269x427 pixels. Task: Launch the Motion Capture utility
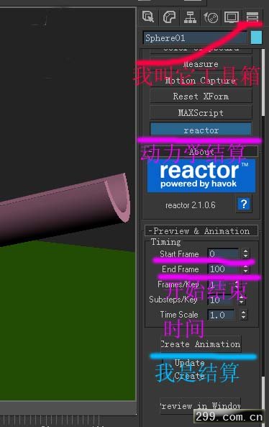201,81
